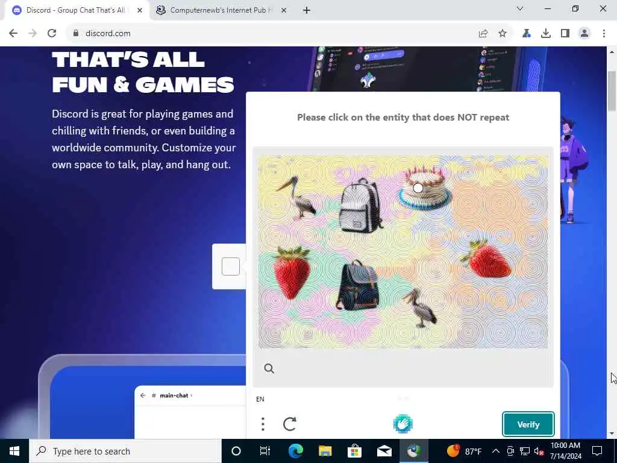Open the 87°F weather widget
Image resolution: width=617 pixels, height=463 pixels.
(465, 451)
